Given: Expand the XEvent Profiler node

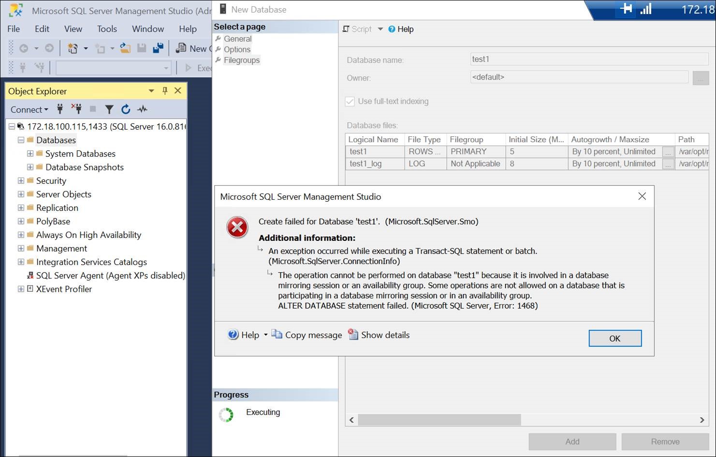Looking at the screenshot, I should pos(21,289).
